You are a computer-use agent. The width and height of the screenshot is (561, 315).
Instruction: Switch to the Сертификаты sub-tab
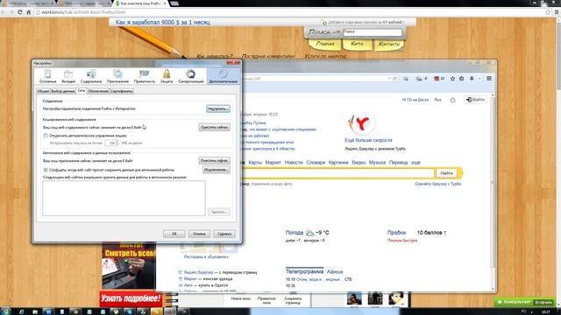coord(121,91)
